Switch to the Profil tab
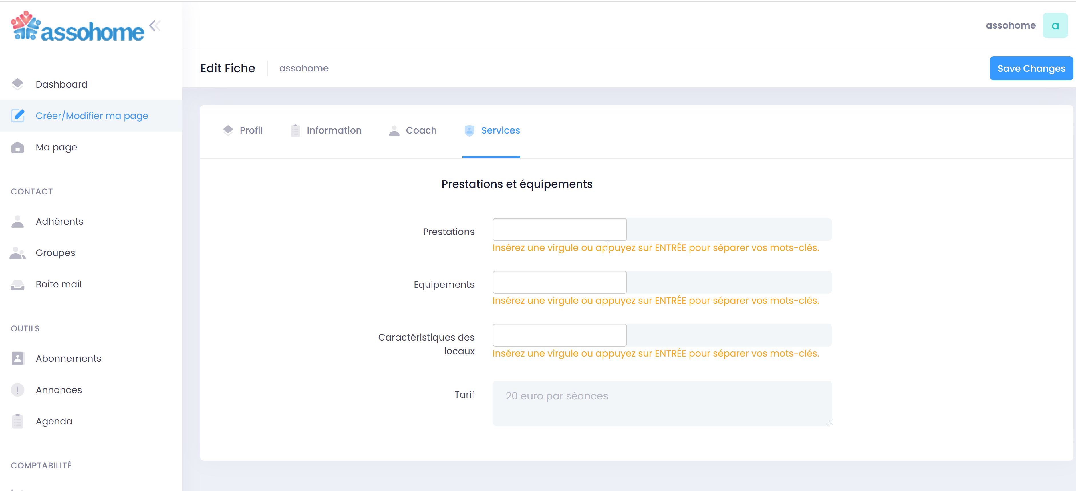 click(x=243, y=130)
